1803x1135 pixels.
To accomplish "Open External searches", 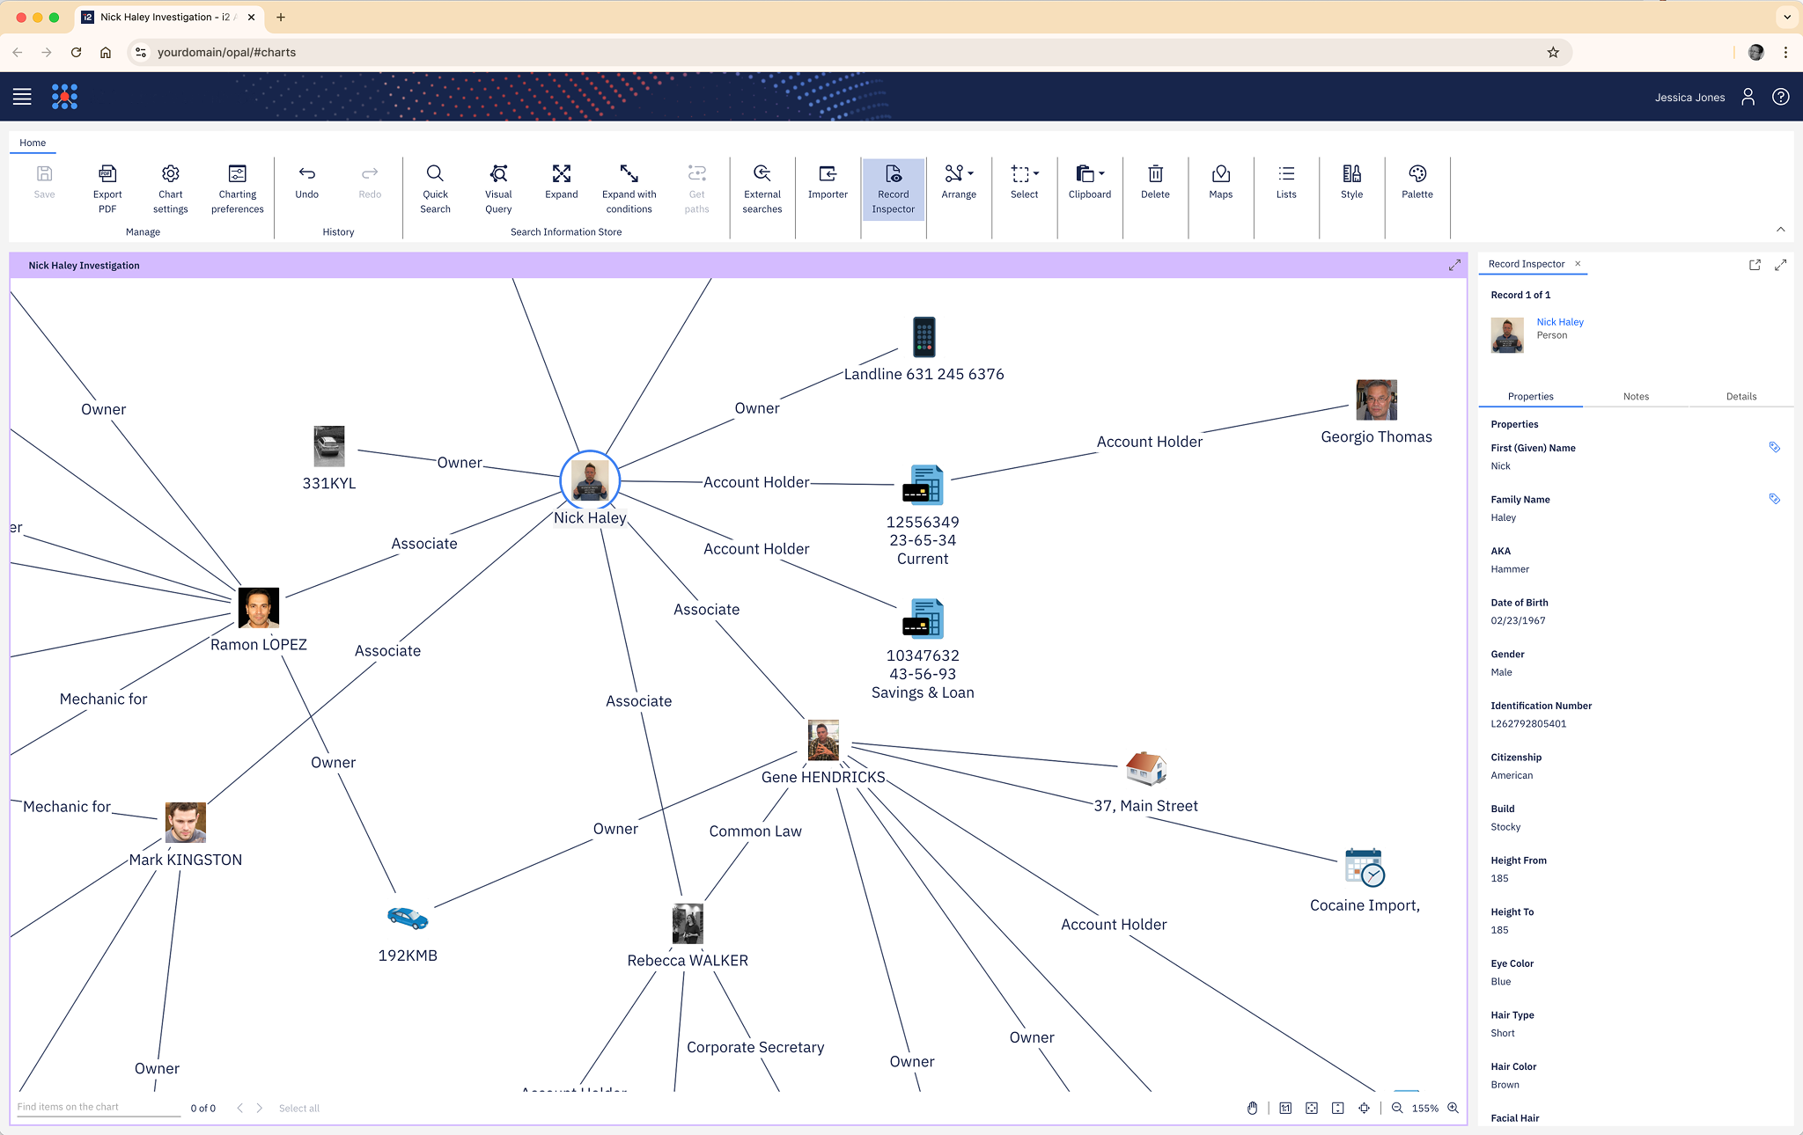I will [762, 188].
